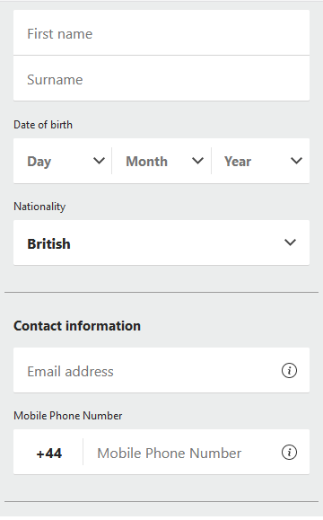
Task: Click the Contact information heading
Action: pos(77,326)
